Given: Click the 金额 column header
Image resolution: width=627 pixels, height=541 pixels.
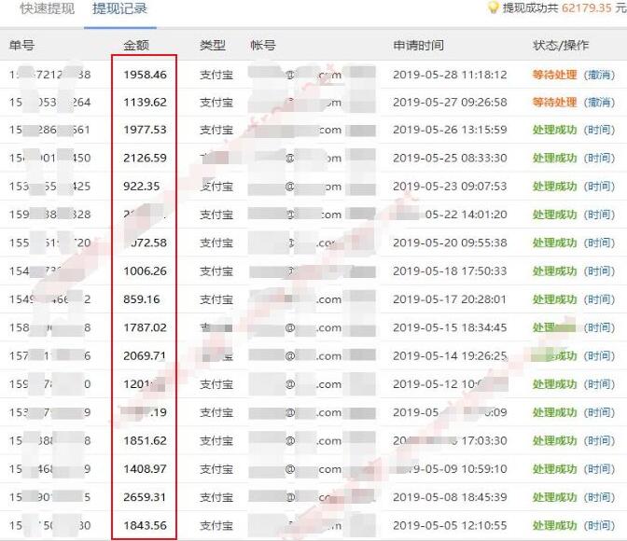Looking at the screenshot, I should pos(136,45).
